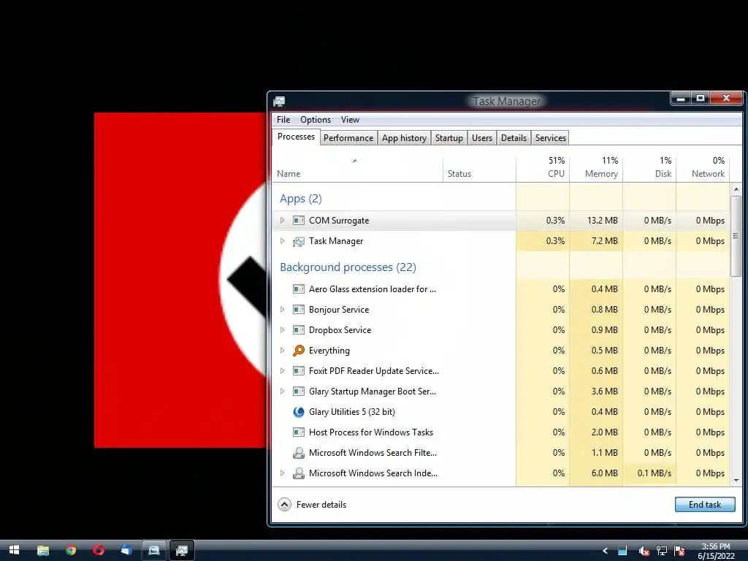Image resolution: width=748 pixels, height=561 pixels.
Task: Click the Glary Utilities 5 icon
Action: tap(299, 412)
